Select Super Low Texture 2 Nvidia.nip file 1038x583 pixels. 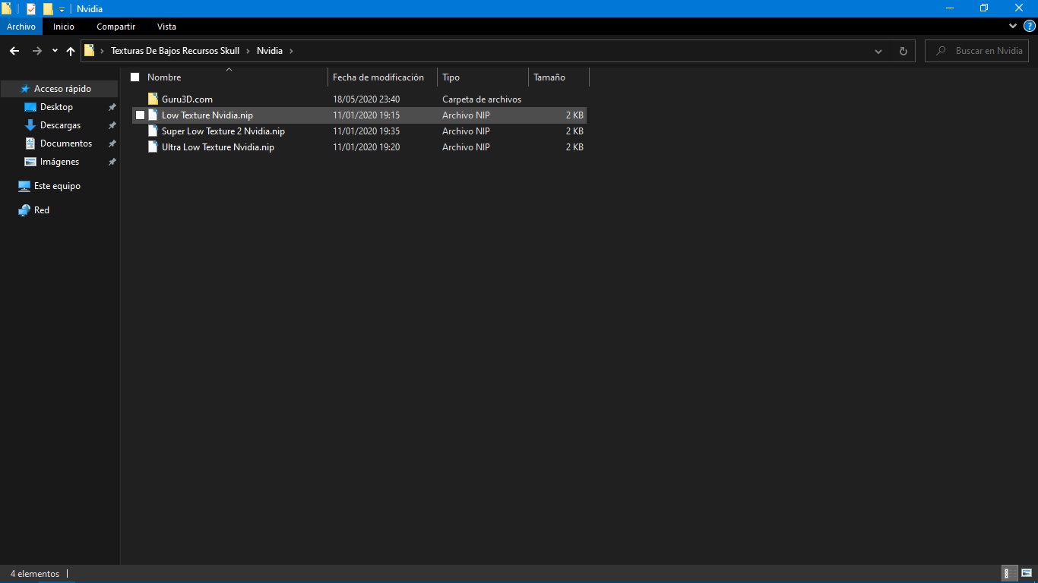pyautogui.click(x=223, y=131)
